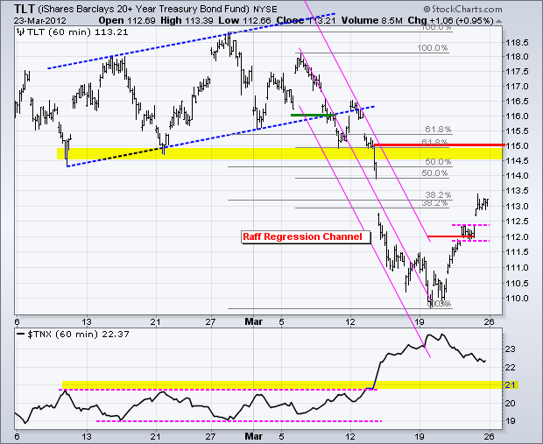Image resolution: width=543 pixels, height=444 pixels.
Task: Click the Mar month label under the TLT panel
Action: pos(253,321)
